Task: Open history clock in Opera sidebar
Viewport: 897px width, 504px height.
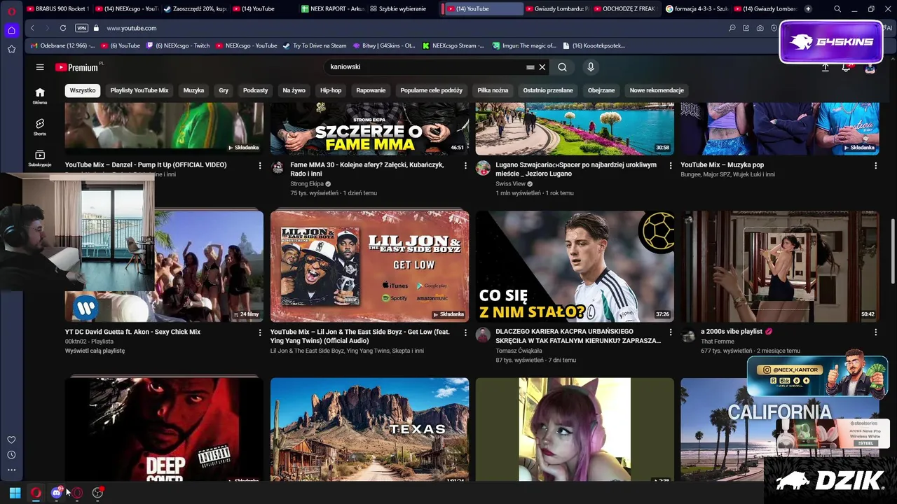Action: (x=11, y=455)
